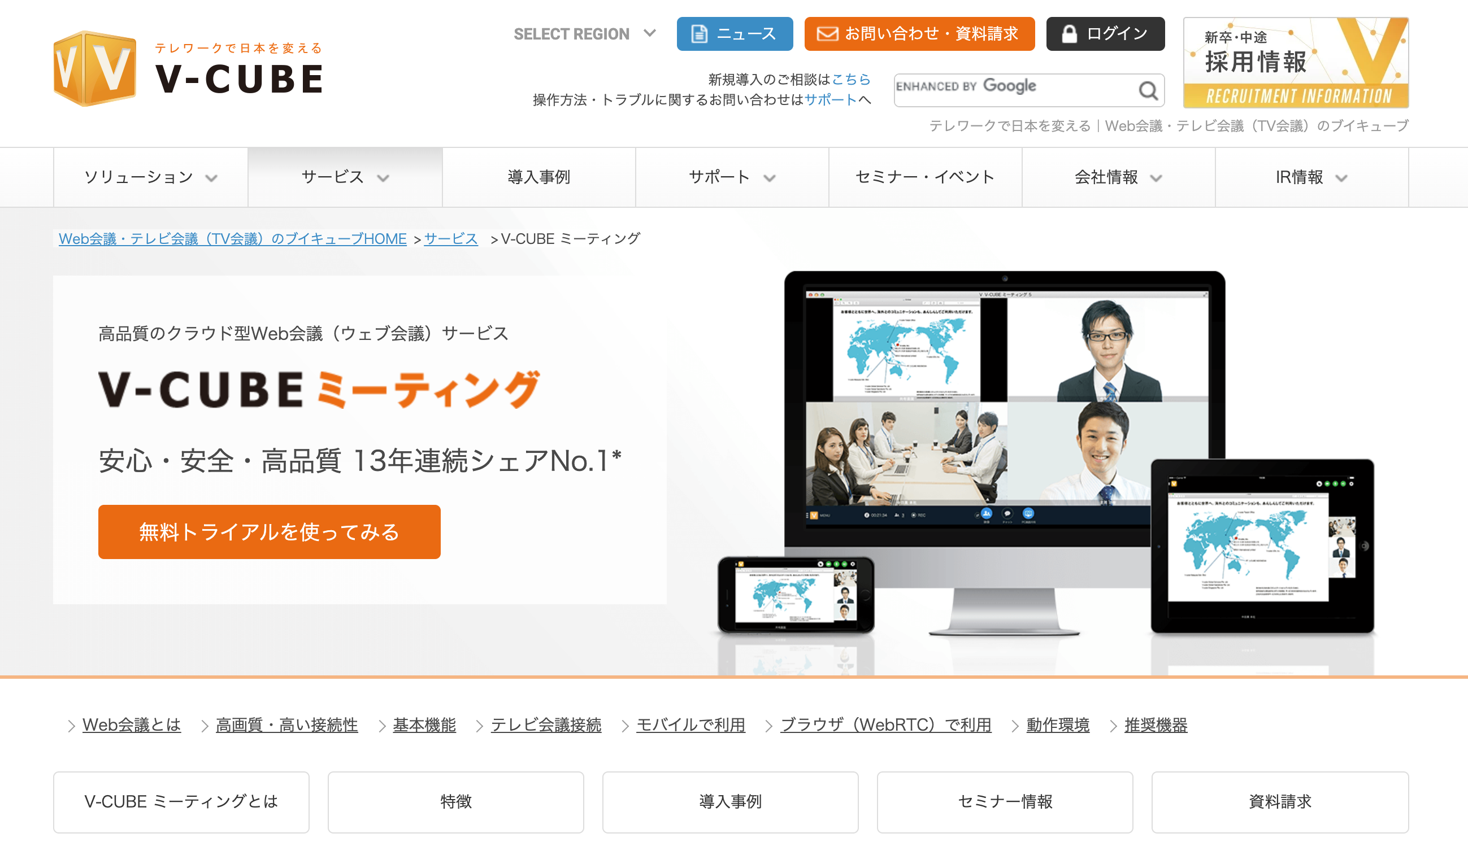Open the lower 導入事例 tab
1468x864 pixels.
point(731,802)
